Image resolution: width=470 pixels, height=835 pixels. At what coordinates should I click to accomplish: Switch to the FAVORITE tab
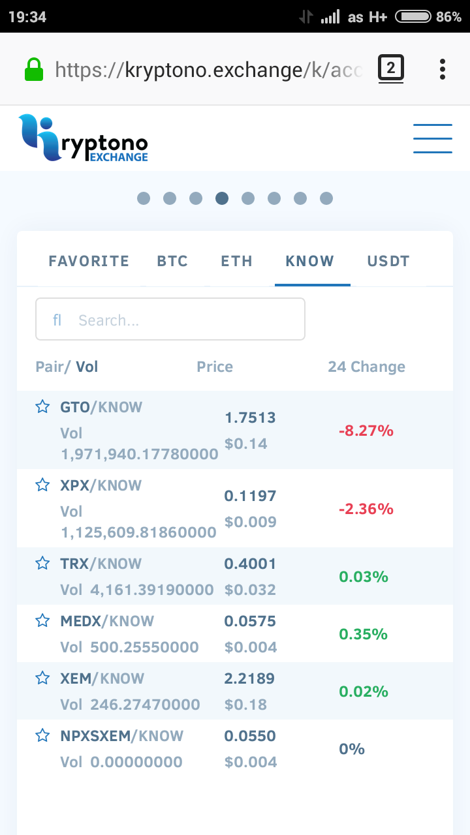[89, 261]
